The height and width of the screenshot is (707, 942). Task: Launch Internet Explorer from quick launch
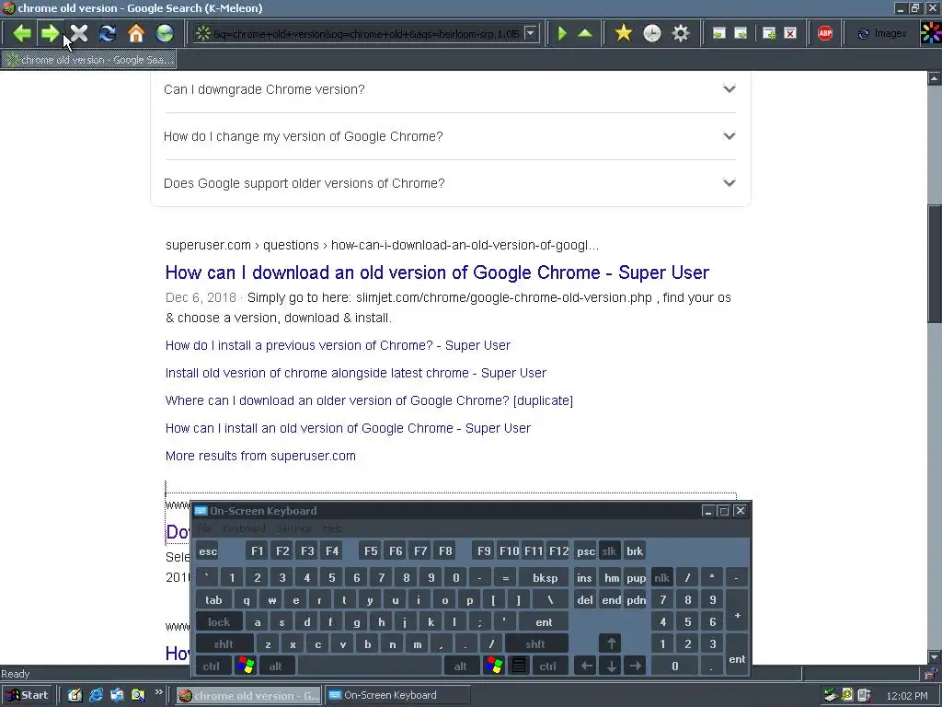[96, 695]
